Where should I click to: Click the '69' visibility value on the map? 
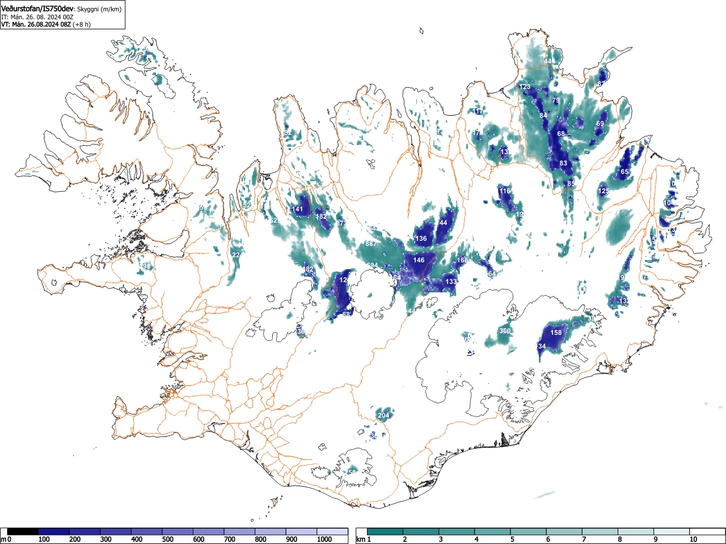coord(600,123)
